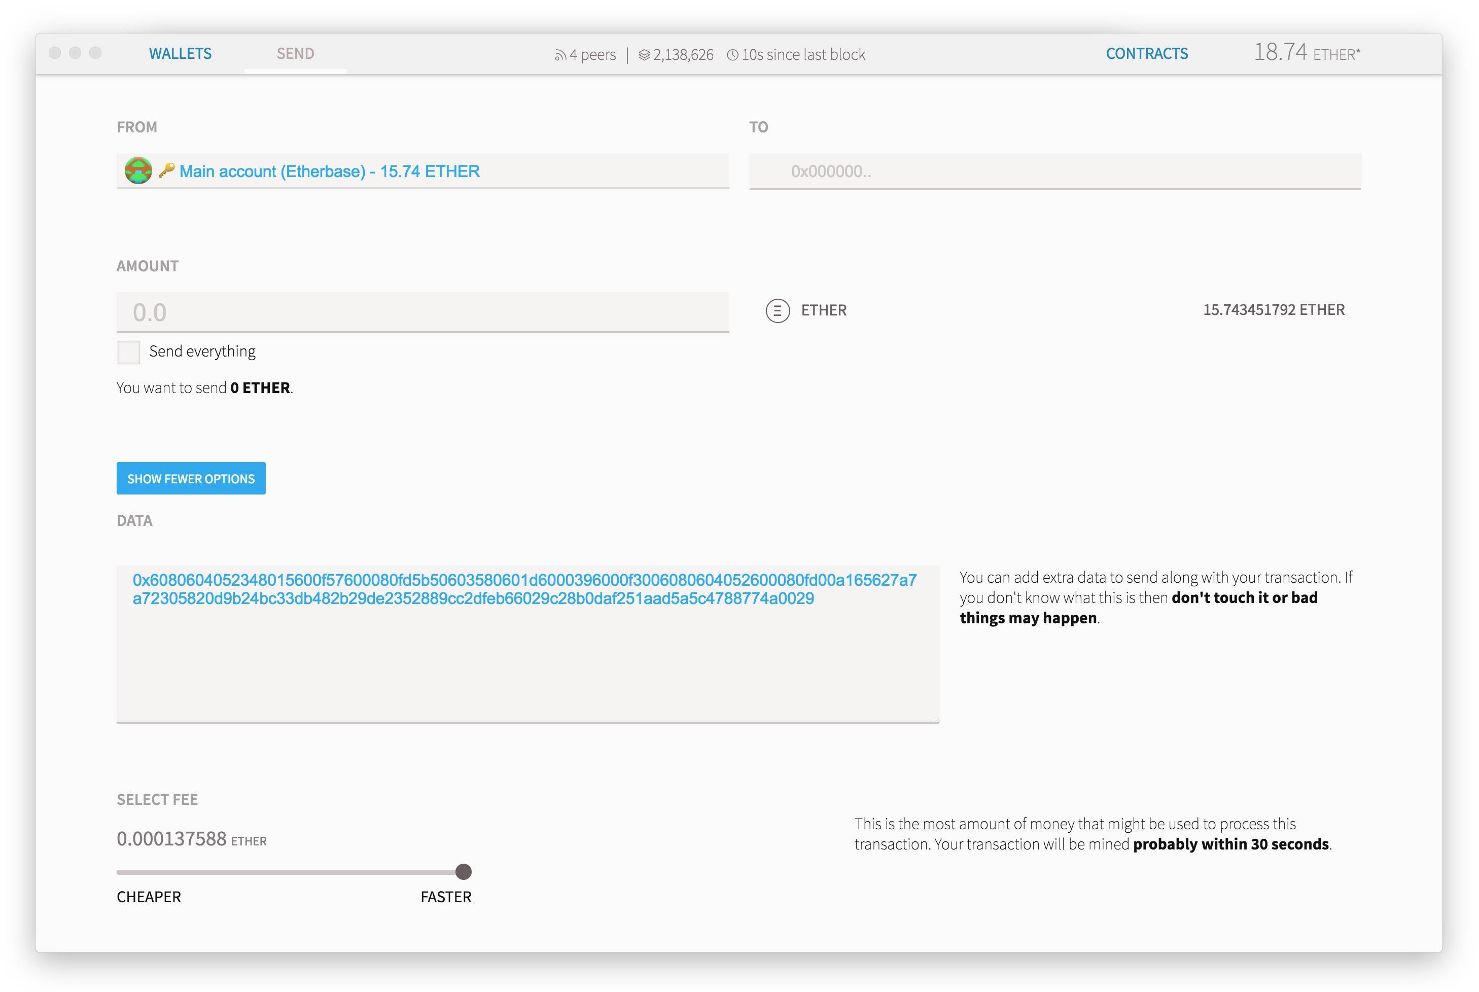Click the block number layers icon
Screen dimensions: 1479x992
[x=644, y=56]
